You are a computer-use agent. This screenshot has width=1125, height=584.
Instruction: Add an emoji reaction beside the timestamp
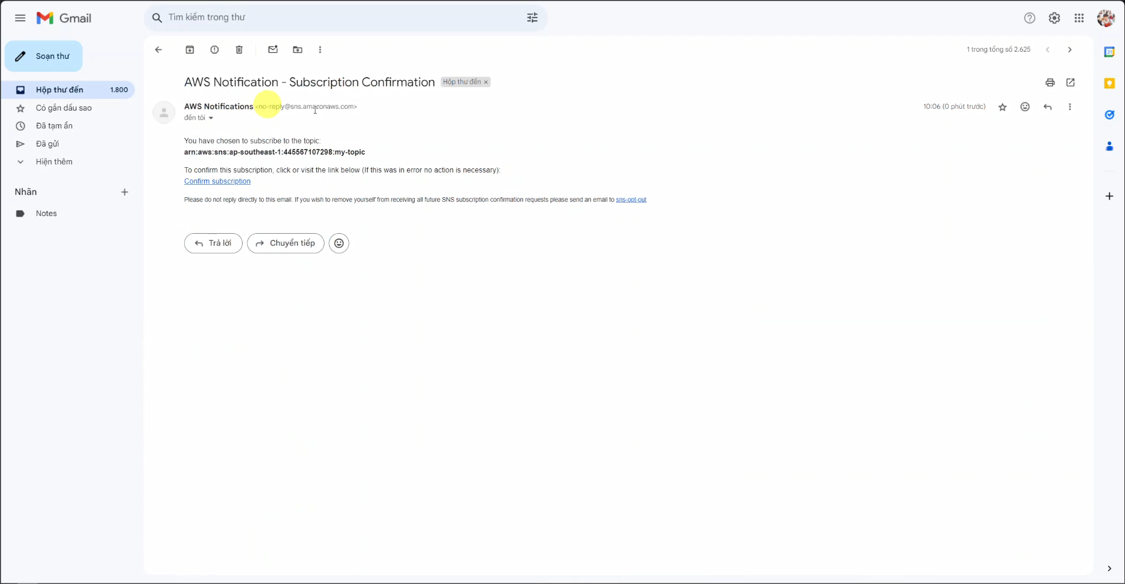tap(1025, 107)
